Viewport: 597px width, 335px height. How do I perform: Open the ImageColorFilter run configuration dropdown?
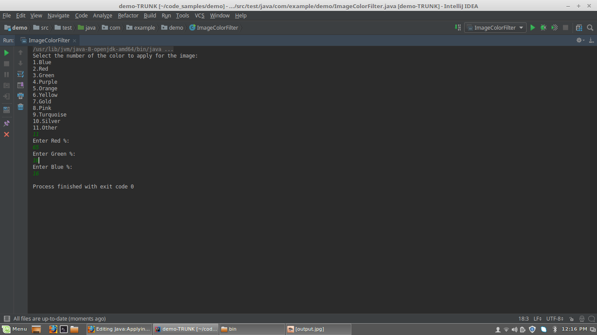coord(495,27)
